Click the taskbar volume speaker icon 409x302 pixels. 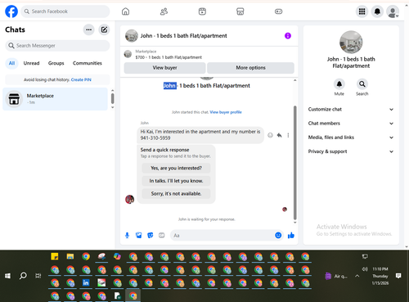tap(365, 269)
